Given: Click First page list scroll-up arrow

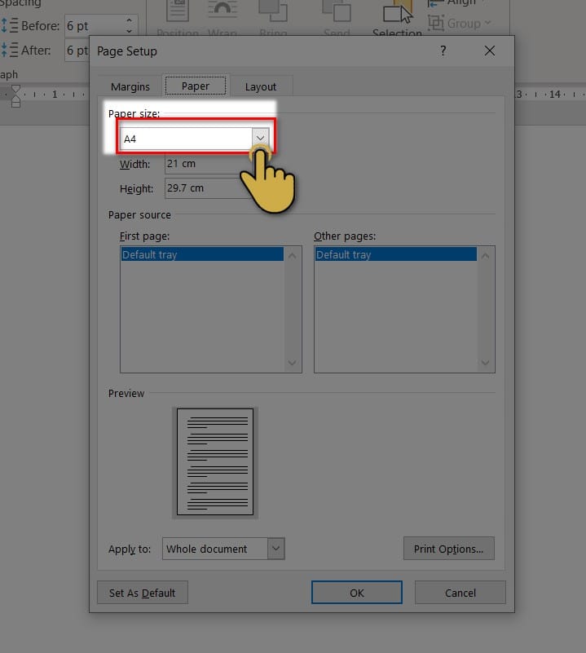Looking at the screenshot, I should 293,256.
